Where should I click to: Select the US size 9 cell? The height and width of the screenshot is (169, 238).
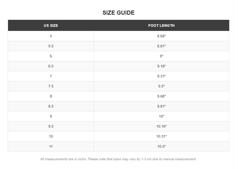[51, 116]
